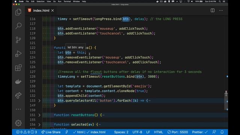Open the Terminal menu
The width and height of the screenshot is (240, 135).
pos(67,1)
